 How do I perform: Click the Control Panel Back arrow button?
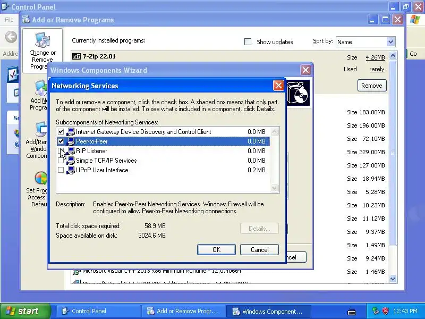coord(11,37)
